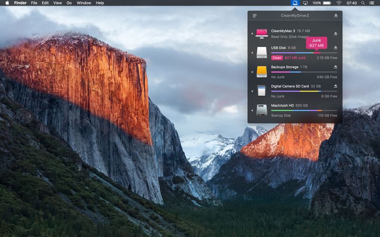The width and height of the screenshot is (380, 237).
Task: Click the 'CleanMyDrive 2' panel title
Action: pyautogui.click(x=295, y=16)
